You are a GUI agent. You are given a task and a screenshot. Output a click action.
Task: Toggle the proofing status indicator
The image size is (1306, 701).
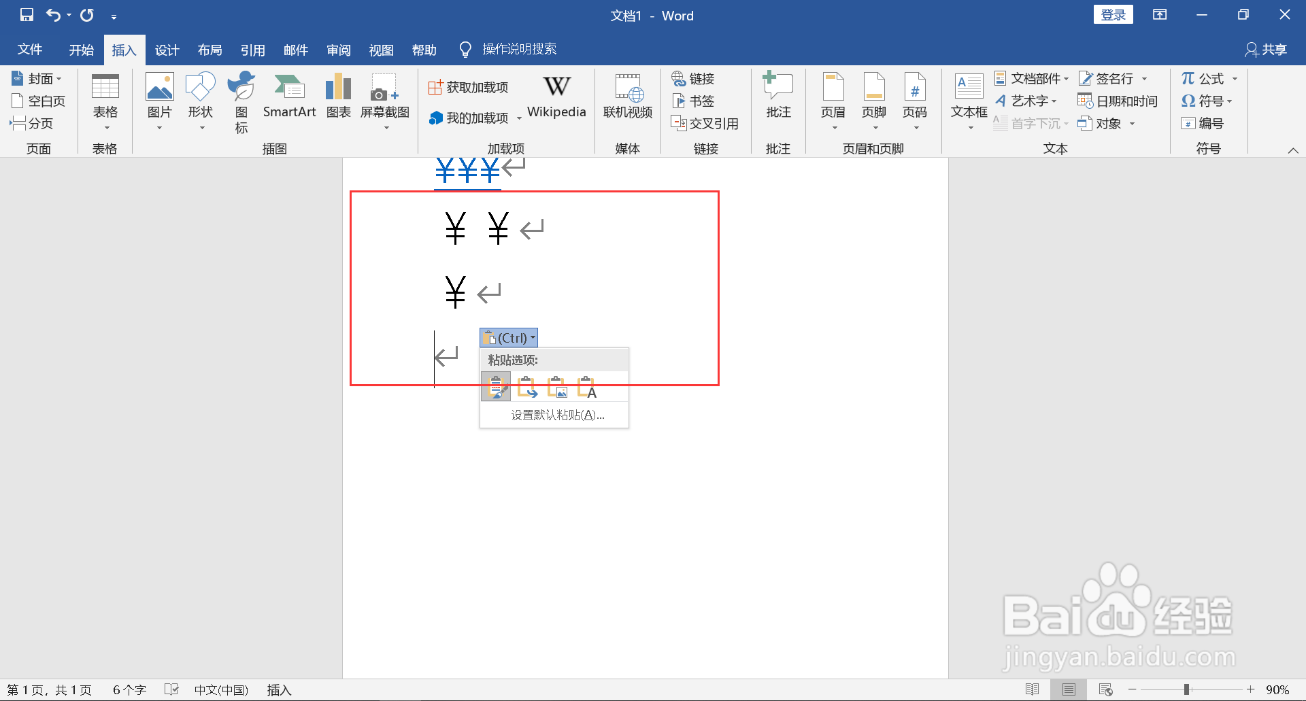(171, 689)
